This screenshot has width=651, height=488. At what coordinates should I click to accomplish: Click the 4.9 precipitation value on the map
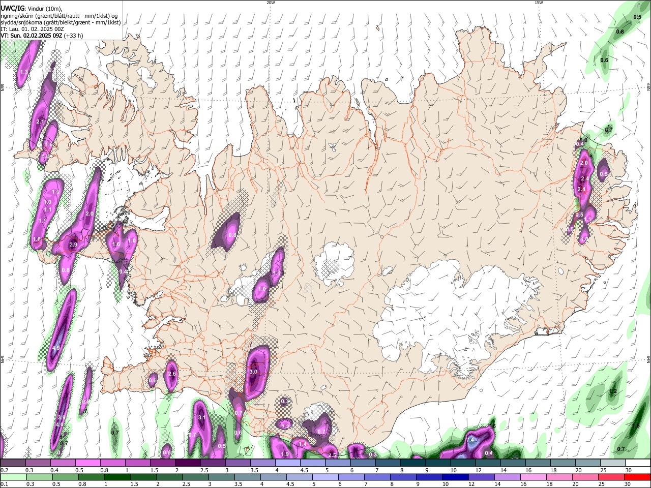[x=56, y=348]
